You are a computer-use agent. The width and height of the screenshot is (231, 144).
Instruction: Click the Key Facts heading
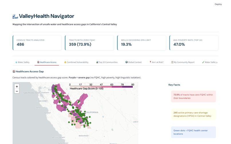pos(174,85)
